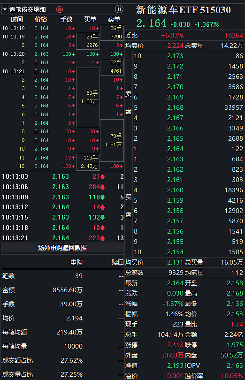This screenshot has width=245, height=380.
Task: Select the 10:13:12 trade row
Action: point(63,207)
